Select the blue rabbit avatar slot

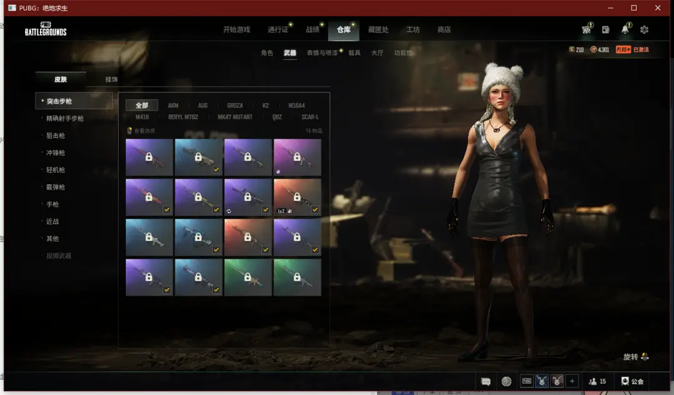542,381
